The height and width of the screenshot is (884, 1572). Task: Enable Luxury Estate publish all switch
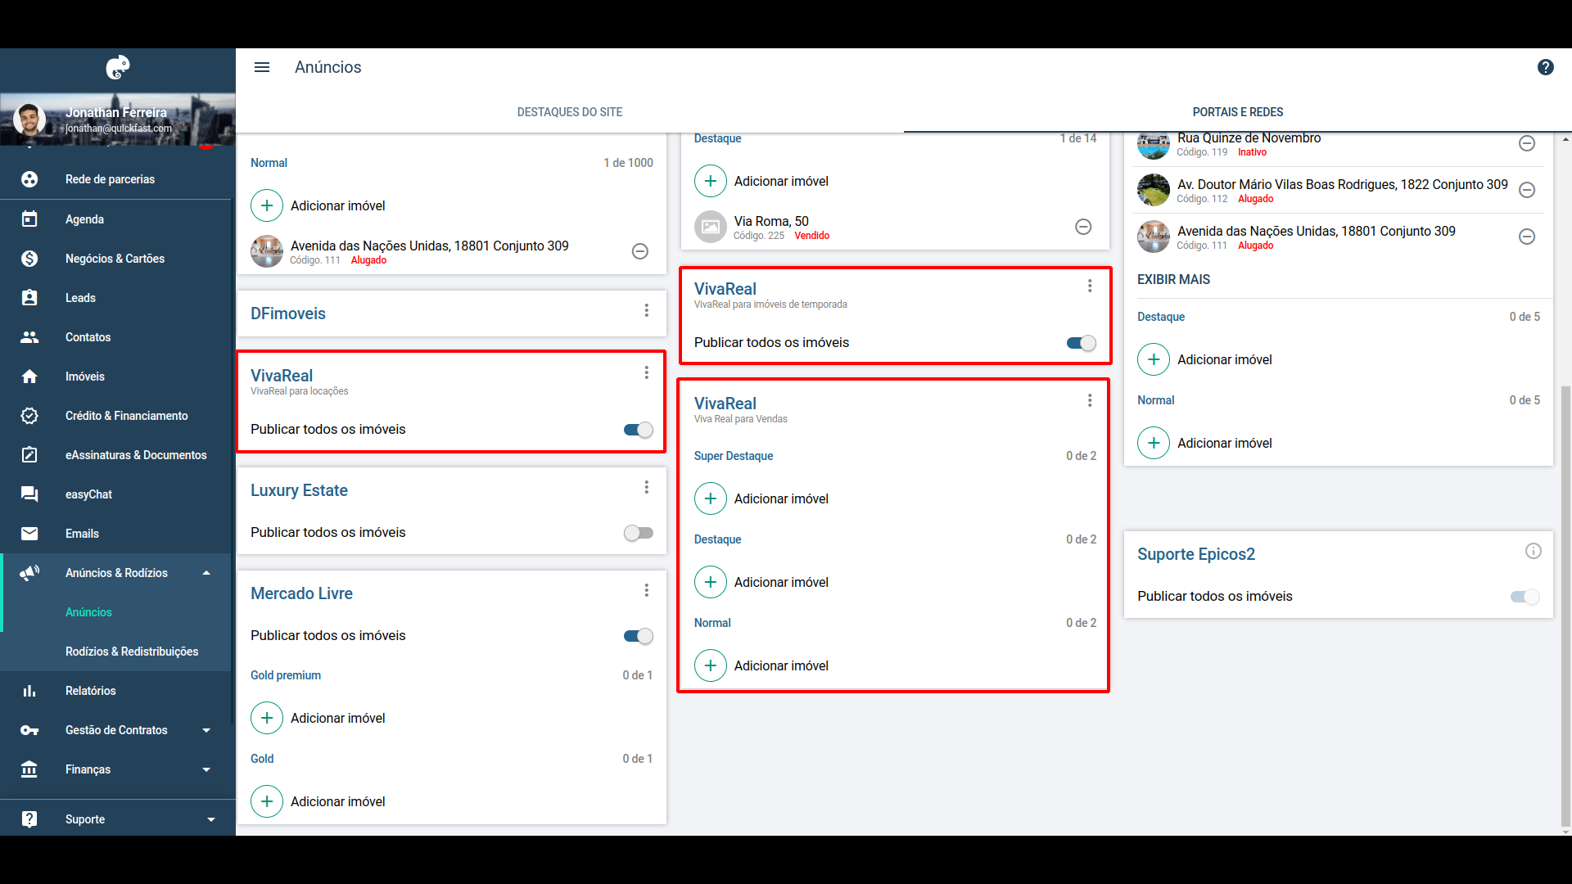tap(639, 533)
